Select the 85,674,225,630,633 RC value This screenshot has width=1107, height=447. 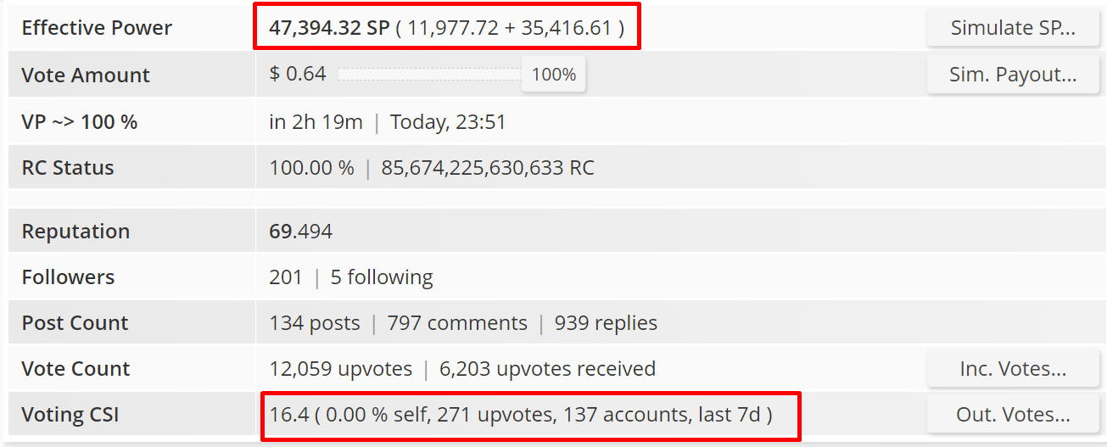point(488,167)
